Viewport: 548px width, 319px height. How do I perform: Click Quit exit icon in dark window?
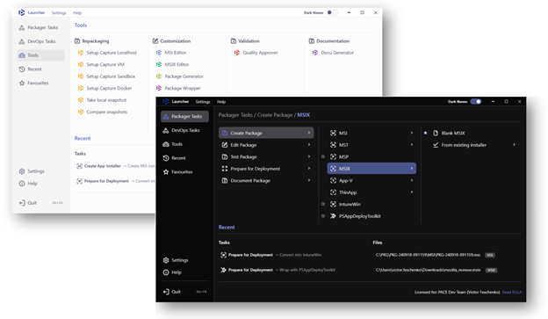pyautogui.click(x=166, y=292)
